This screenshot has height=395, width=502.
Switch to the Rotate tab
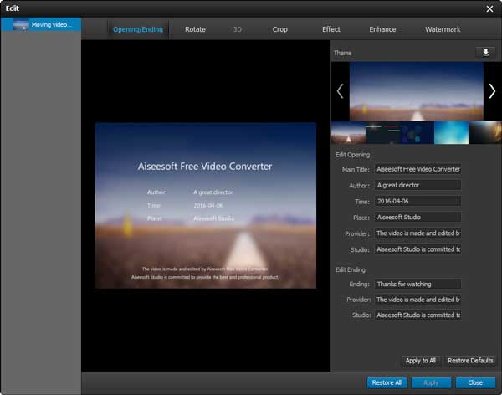[195, 29]
